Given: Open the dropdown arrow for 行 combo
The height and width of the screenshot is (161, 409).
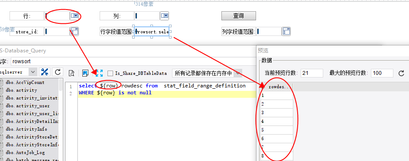Looking at the screenshot, I should tap(75, 16).
